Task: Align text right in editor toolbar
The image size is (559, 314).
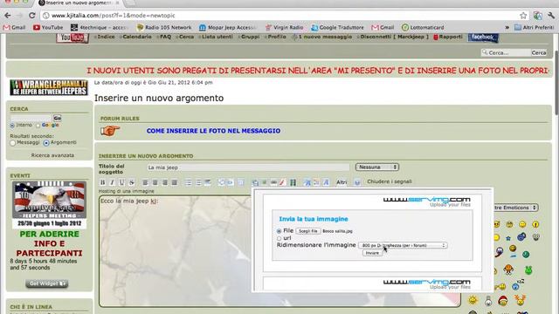Action: coord(164,182)
